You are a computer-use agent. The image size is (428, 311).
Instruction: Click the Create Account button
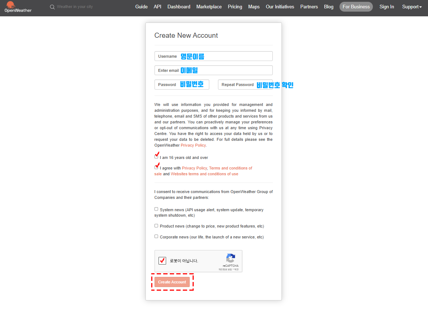172,282
